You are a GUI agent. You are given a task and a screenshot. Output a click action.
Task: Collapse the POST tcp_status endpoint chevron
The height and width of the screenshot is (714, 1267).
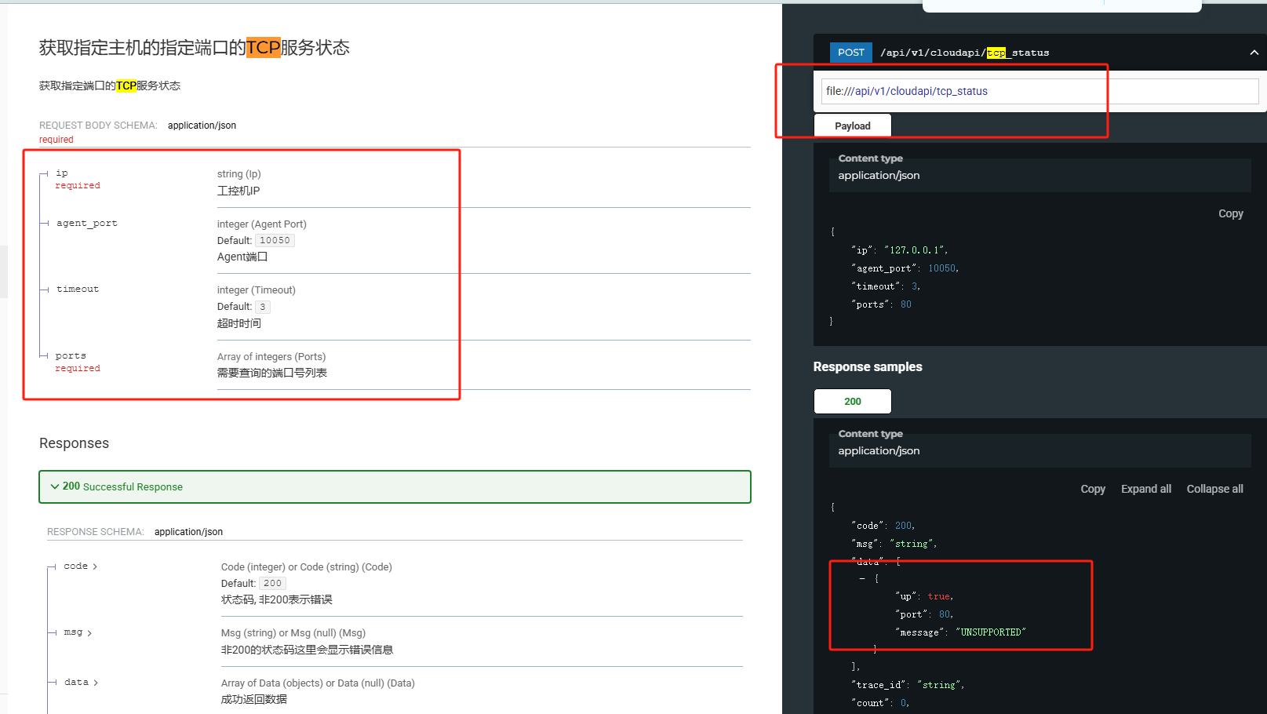tap(1254, 53)
